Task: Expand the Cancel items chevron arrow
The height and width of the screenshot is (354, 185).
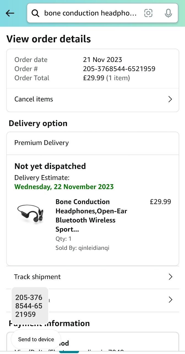Action: (x=170, y=99)
